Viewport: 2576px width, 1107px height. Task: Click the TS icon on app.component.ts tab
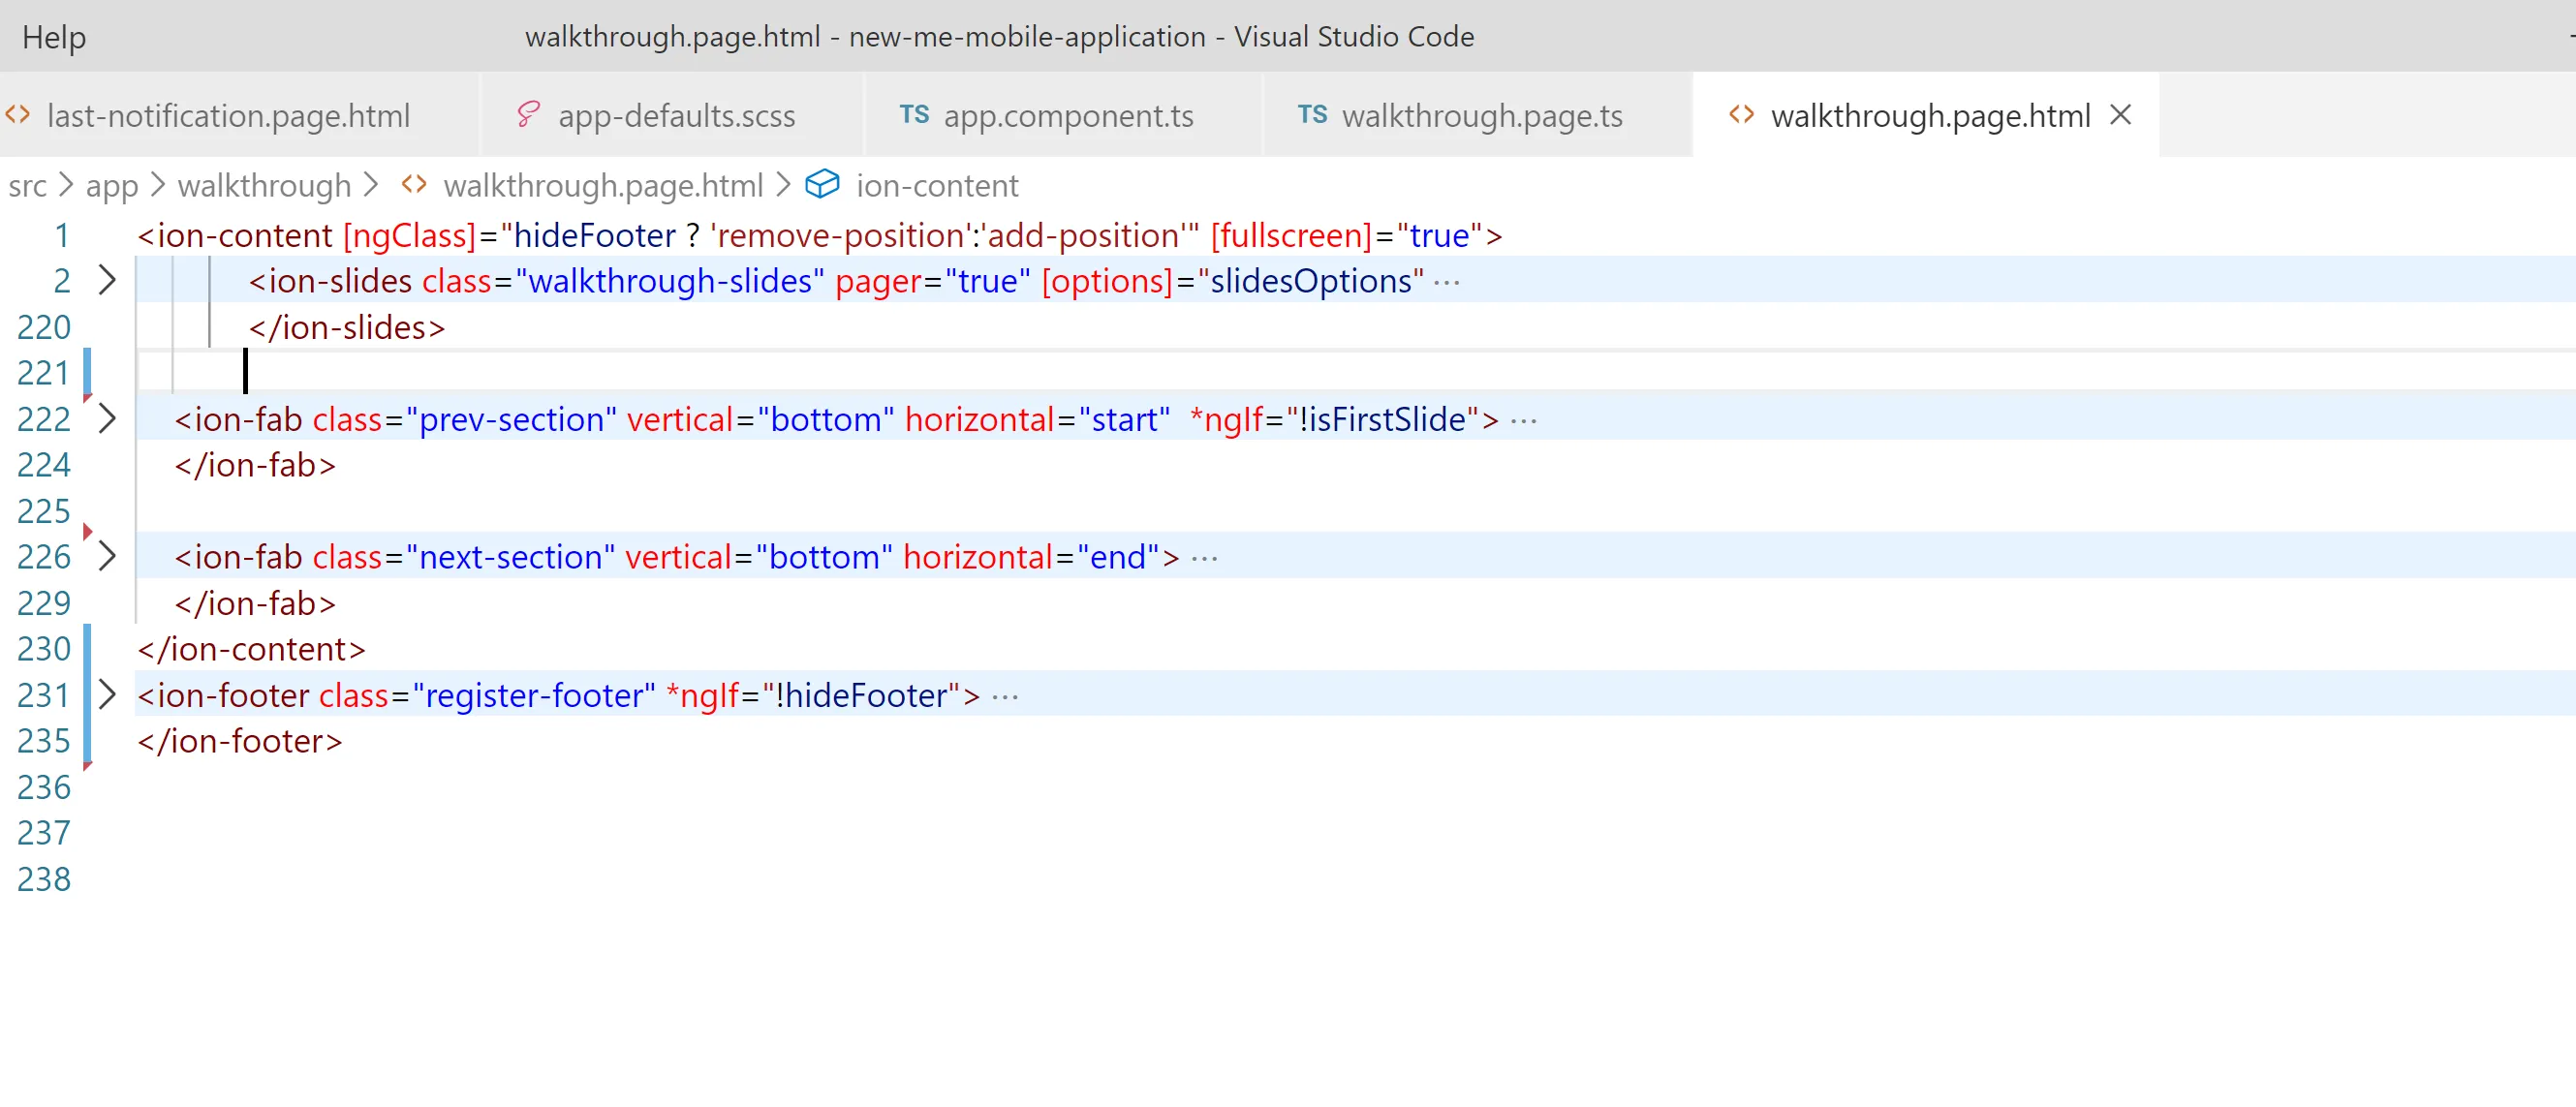click(913, 115)
